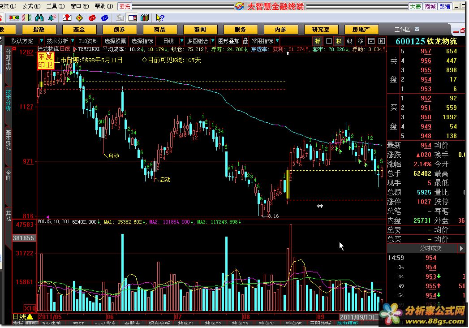Screen dimensions: 469x328
Task: Open the binoculars search tool
Action: pos(39,17)
